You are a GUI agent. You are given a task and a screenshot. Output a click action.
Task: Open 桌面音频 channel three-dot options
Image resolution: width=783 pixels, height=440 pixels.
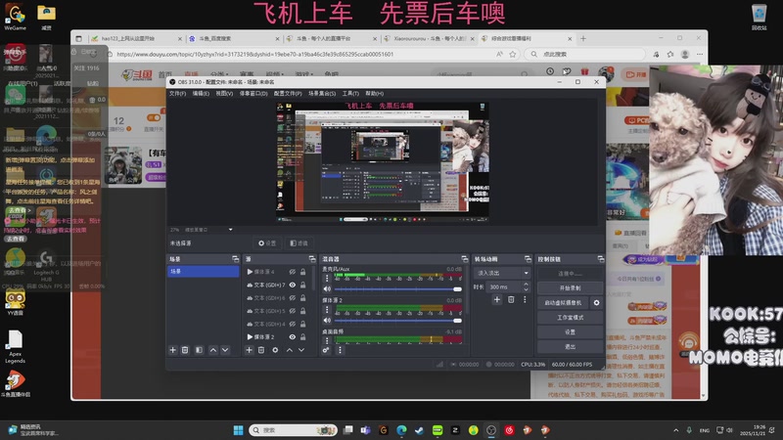pyautogui.click(x=327, y=340)
